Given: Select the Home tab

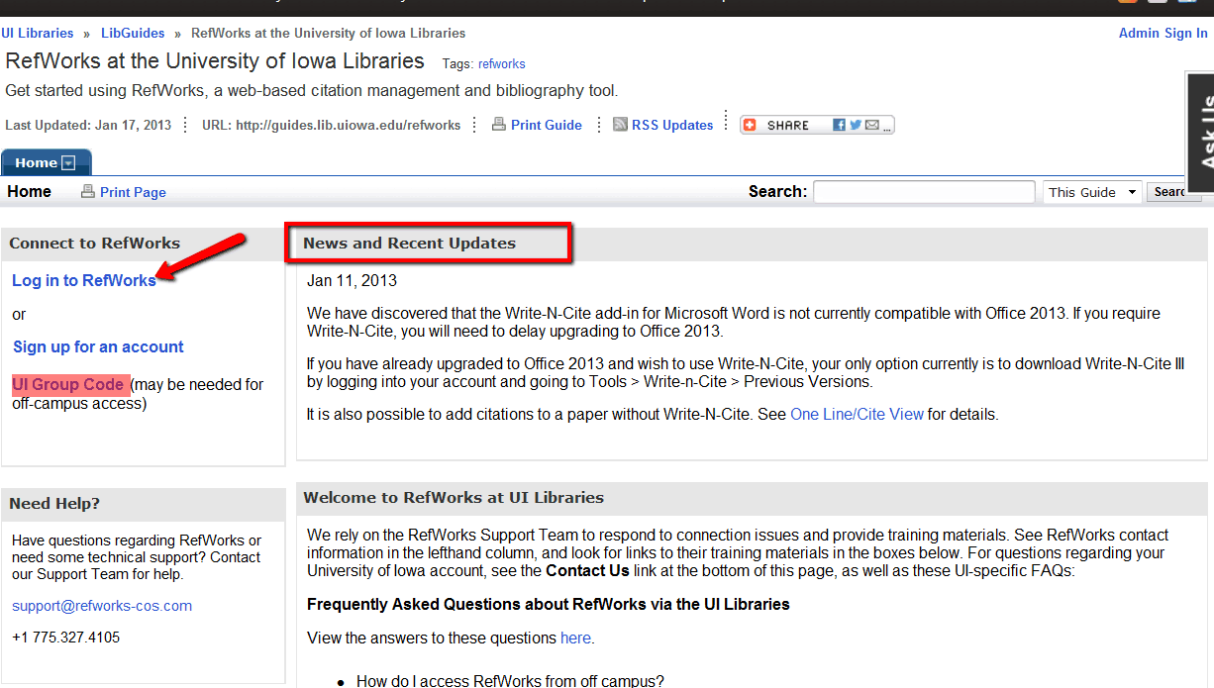Looking at the screenshot, I should point(36,163).
